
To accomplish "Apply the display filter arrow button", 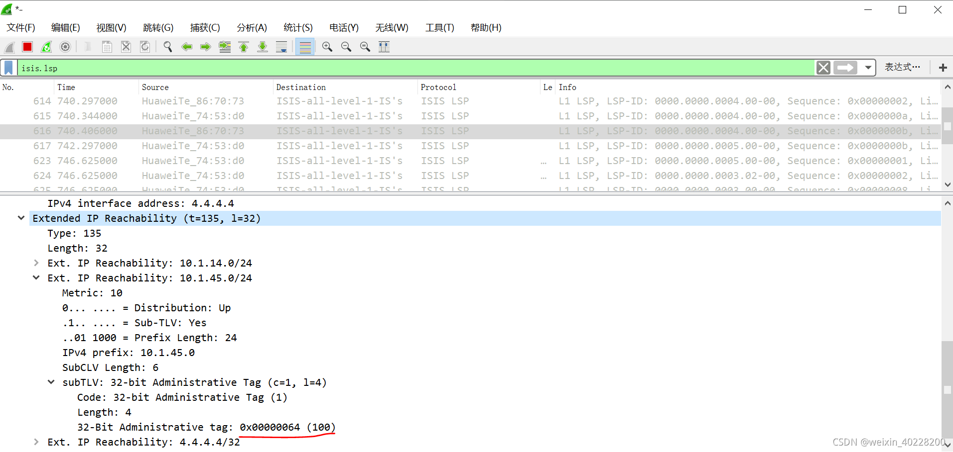I will pos(845,68).
